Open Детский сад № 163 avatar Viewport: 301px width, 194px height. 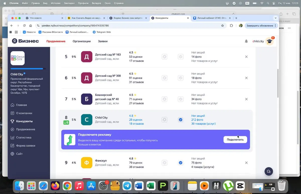point(87,57)
